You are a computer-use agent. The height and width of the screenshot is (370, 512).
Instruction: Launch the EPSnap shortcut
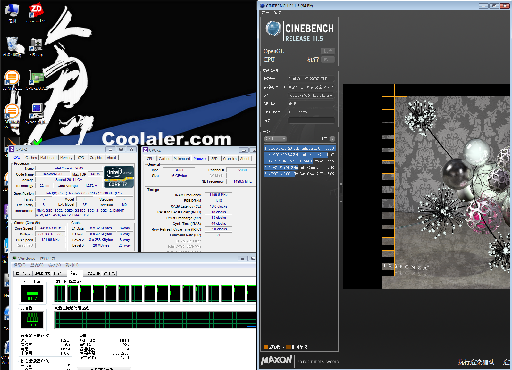click(36, 46)
